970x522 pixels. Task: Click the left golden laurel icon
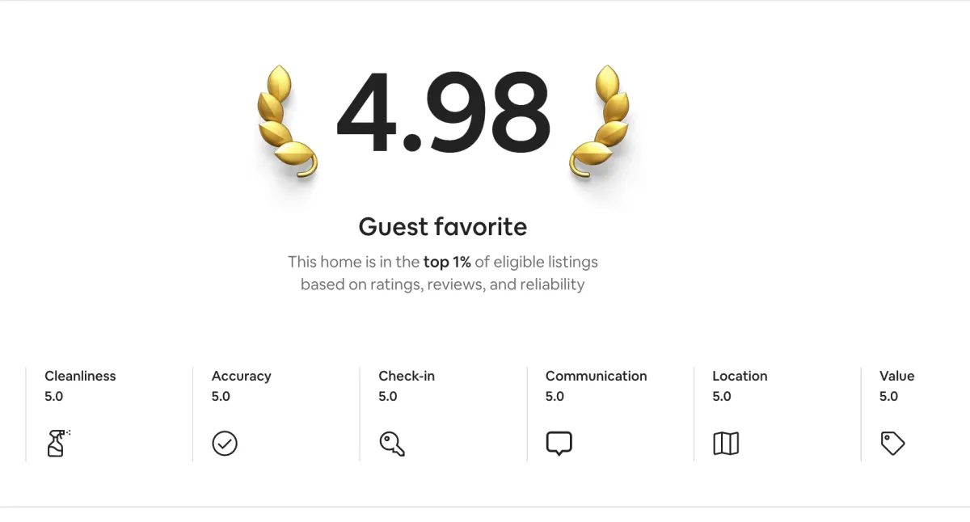click(x=287, y=121)
